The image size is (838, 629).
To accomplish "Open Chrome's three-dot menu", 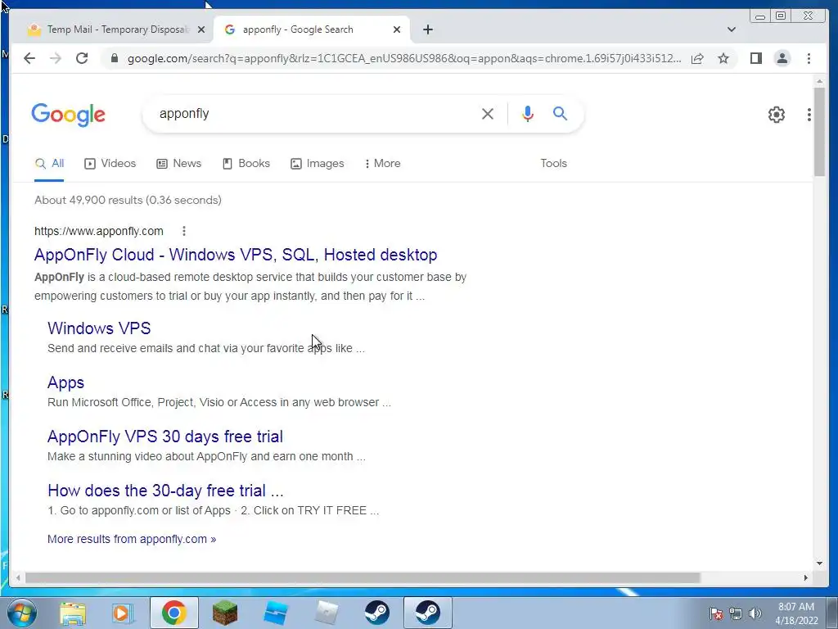I will (809, 58).
